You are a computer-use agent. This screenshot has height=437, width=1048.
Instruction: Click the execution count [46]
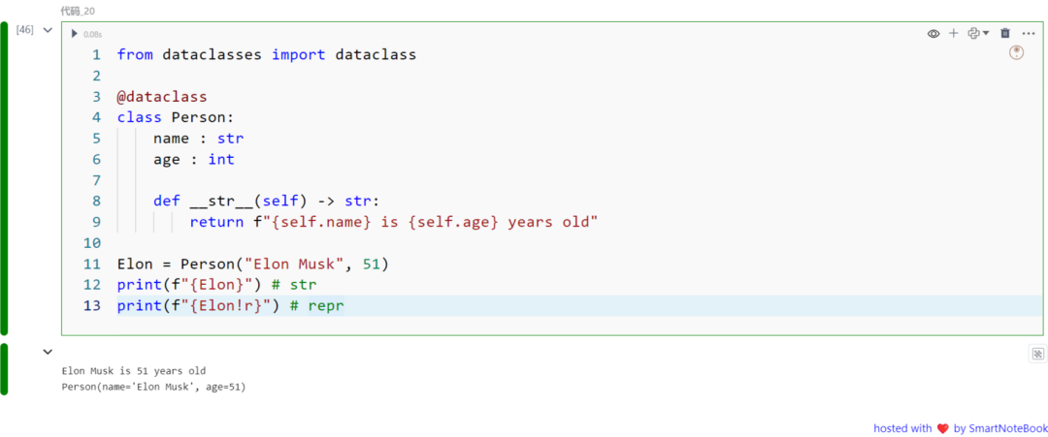point(24,30)
